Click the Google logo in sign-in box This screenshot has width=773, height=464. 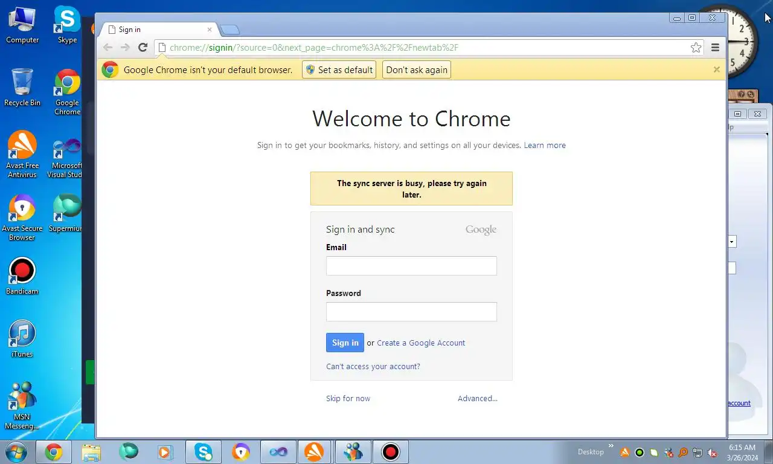(x=481, y=230)
